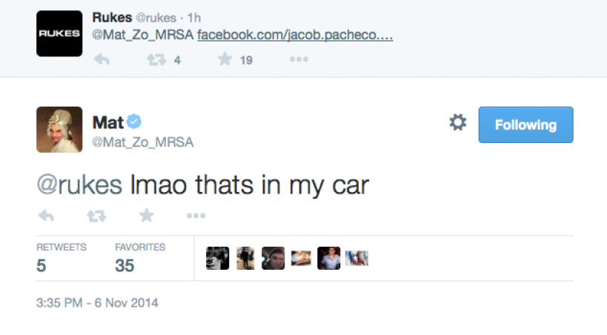Favorite the Rukes tweet with star
Screen dimensions: 607x335
(225, 60)
